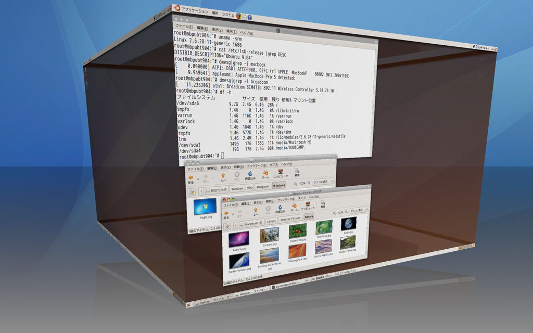The image size is (533, 333).
Task: Open 移動 menu in Nature file browser
Action: (x=270, y=201)
